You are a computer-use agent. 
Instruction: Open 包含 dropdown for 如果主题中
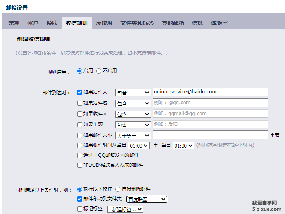pos(133,125)
